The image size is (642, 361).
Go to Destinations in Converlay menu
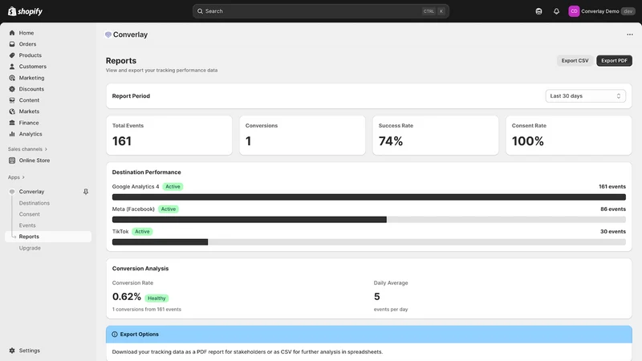coord(34,203)
